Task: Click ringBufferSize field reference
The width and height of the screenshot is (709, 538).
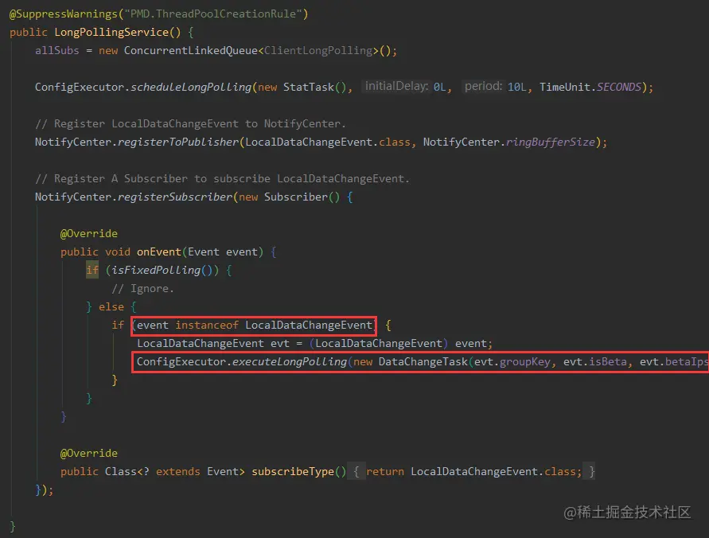Action: point(551,142)
